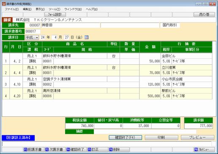Click the 摘要 input field at the bottom
Image resolution: width=218 pixels, height=154 pixels.
[145, 132]
